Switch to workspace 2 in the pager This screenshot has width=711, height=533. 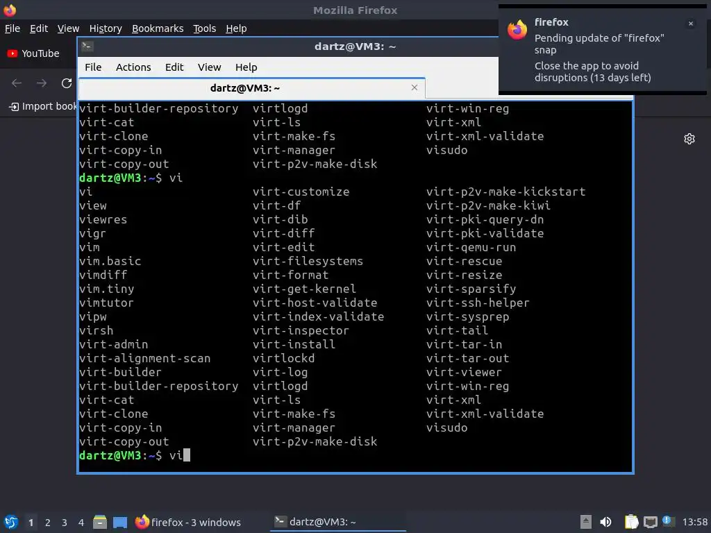point(48,523)
